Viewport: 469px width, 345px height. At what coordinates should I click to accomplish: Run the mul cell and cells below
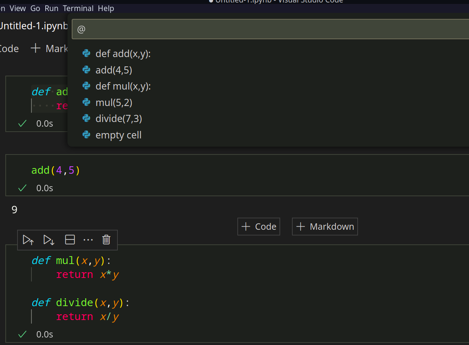click(x=49, y=240)
